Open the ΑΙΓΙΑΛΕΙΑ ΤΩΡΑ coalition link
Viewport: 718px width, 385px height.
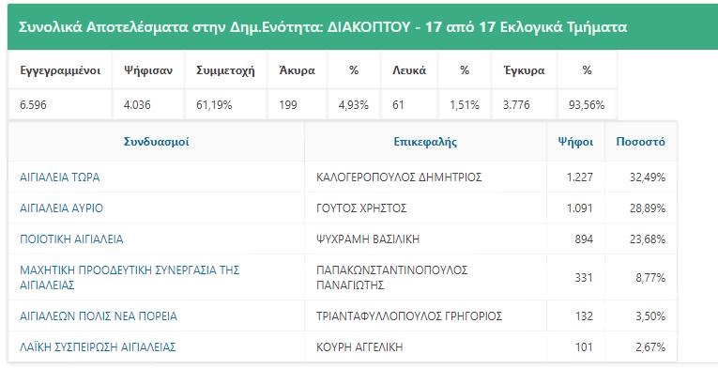59,177
